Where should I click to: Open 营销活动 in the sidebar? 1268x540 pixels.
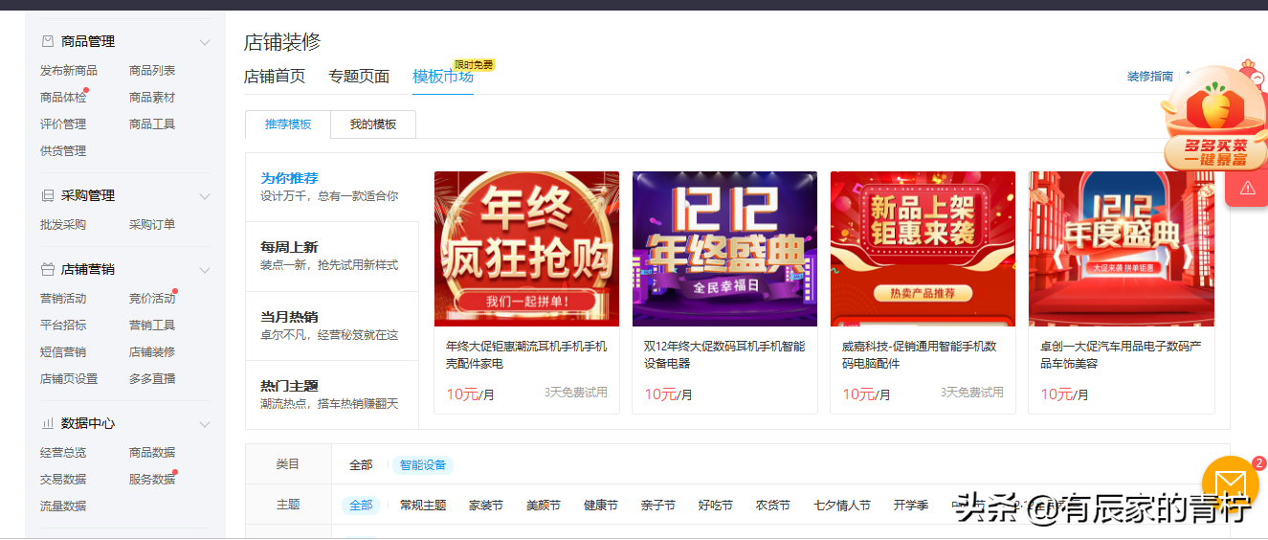(63, 299)
